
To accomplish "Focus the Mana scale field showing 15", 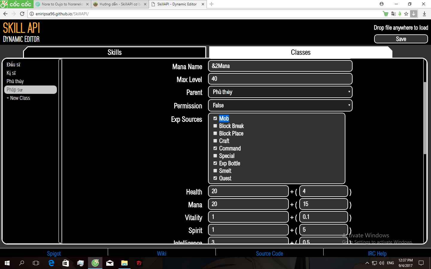I will 324,204.
